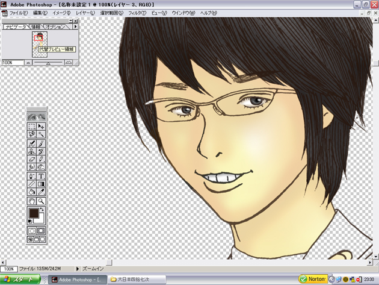Click the Navigator zoom slider

48,63
